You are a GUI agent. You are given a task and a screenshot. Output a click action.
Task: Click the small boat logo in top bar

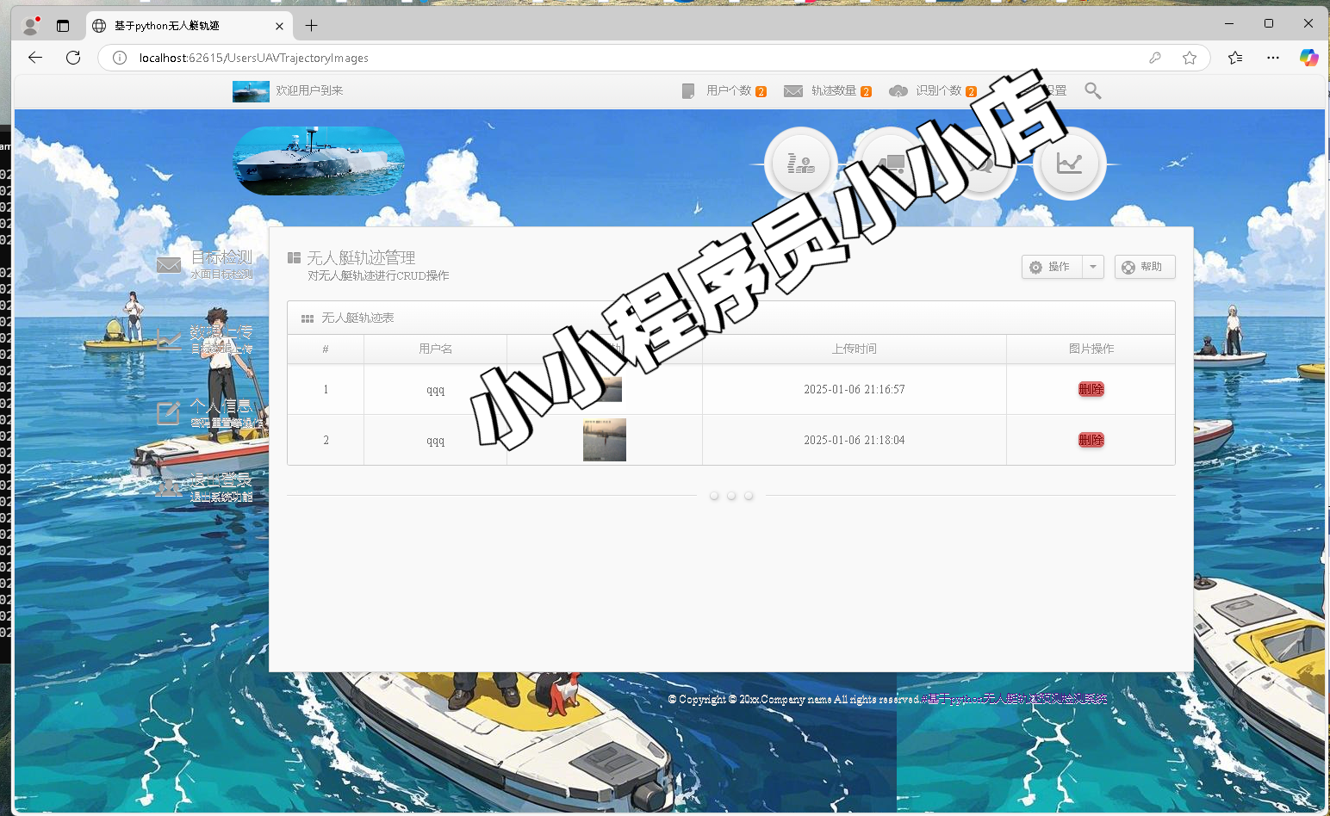pos(251,91)
